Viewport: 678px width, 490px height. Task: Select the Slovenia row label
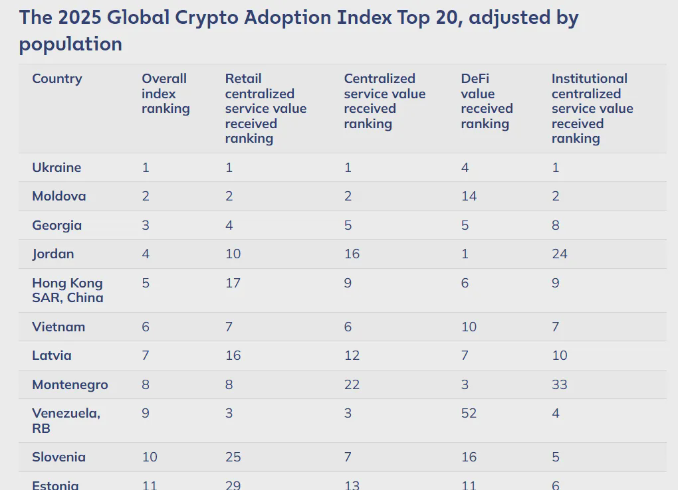click(59, 457)
